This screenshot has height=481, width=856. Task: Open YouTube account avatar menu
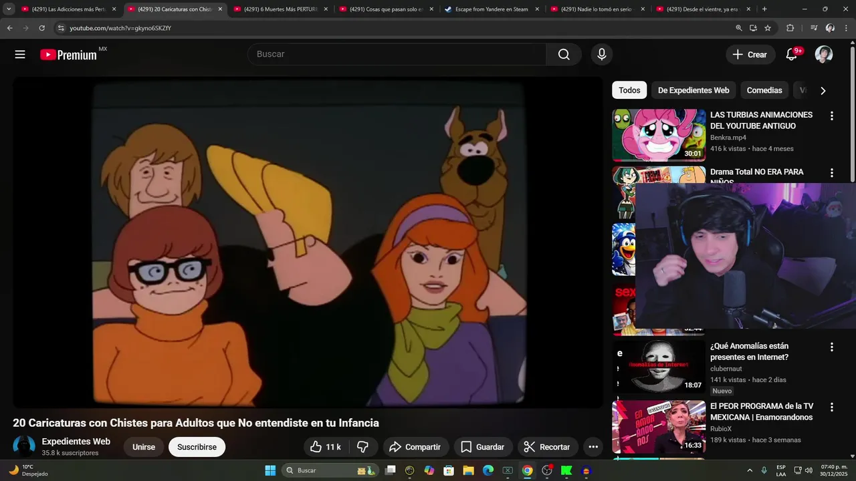pyautogui.click(x=824, y=55)
